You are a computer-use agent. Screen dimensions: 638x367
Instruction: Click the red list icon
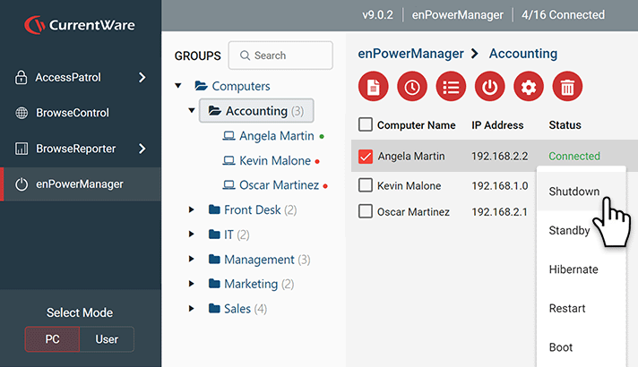coord(451,87)
